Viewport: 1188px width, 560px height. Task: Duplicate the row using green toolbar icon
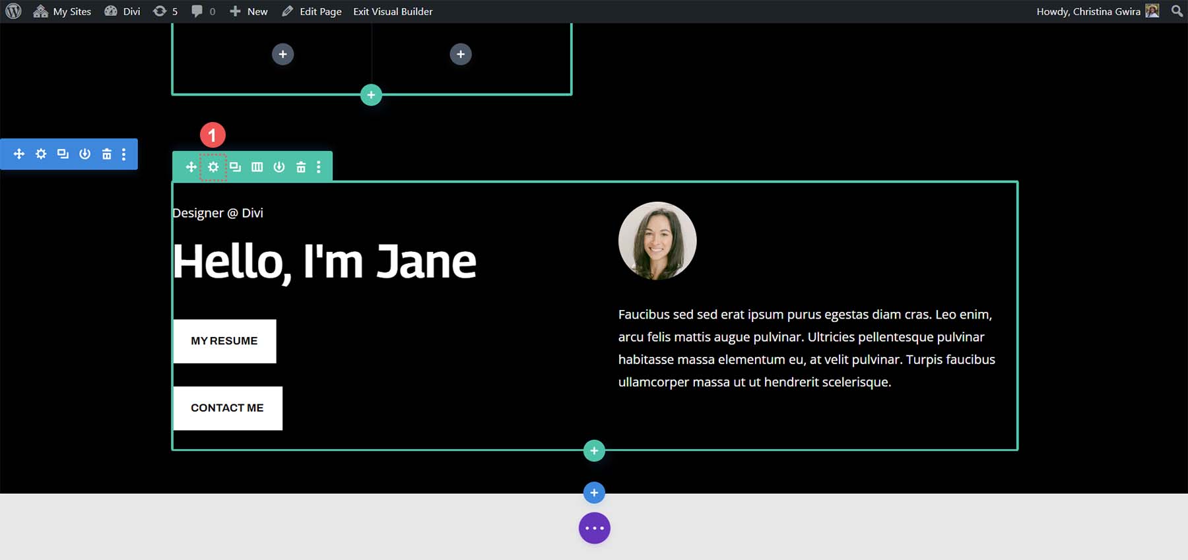click(x=235, y=167)
